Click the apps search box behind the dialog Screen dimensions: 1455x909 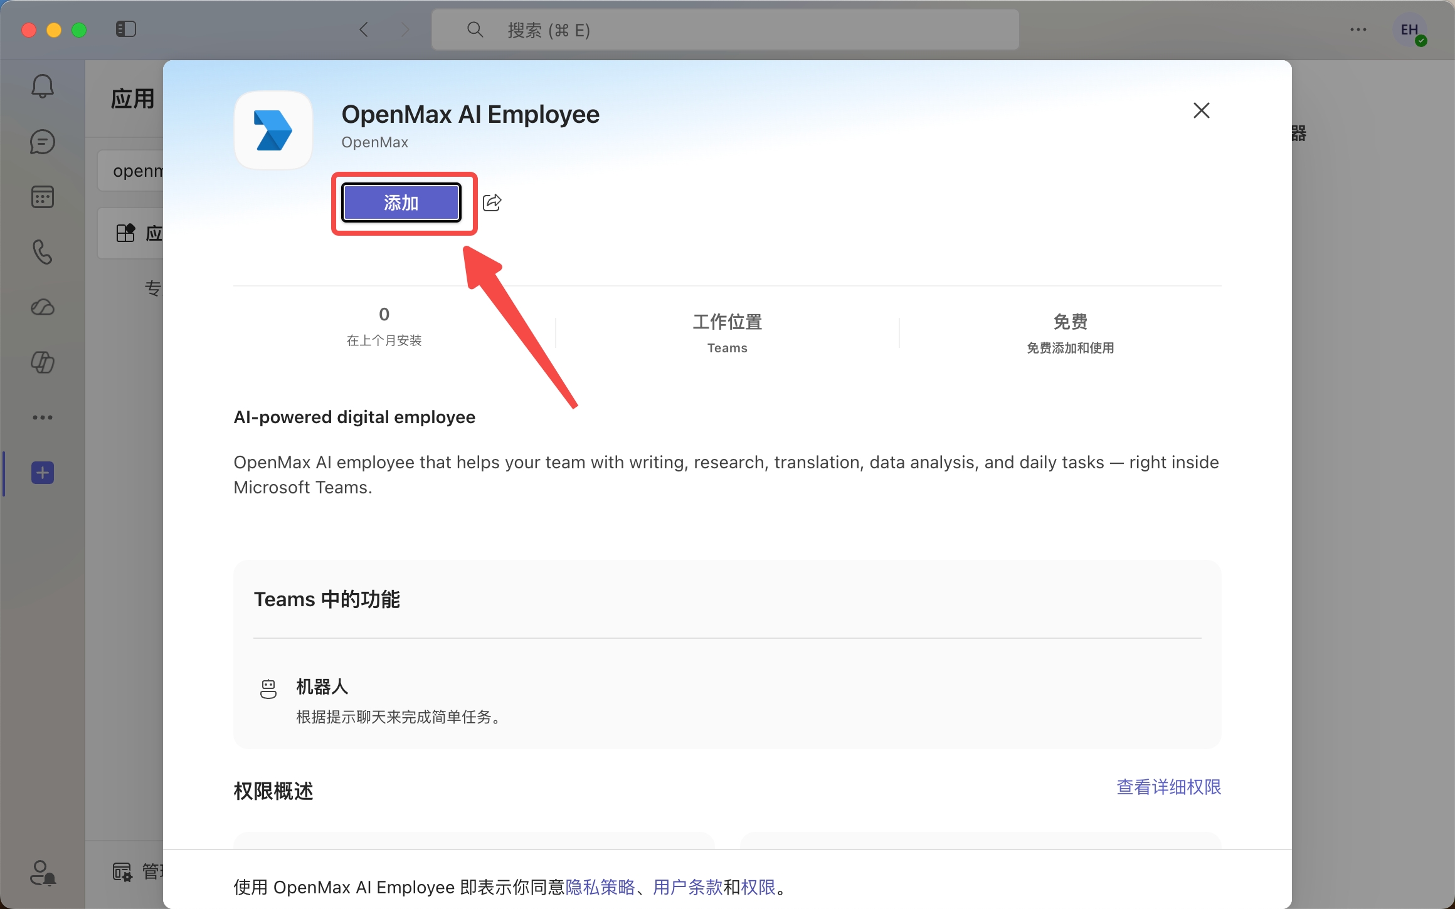(130, 171)
